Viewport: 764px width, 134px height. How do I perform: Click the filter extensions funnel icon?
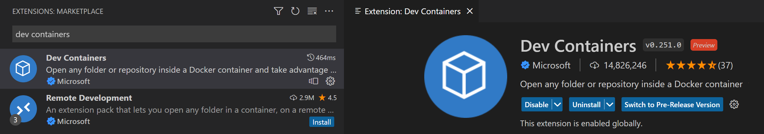click(278, 11)
